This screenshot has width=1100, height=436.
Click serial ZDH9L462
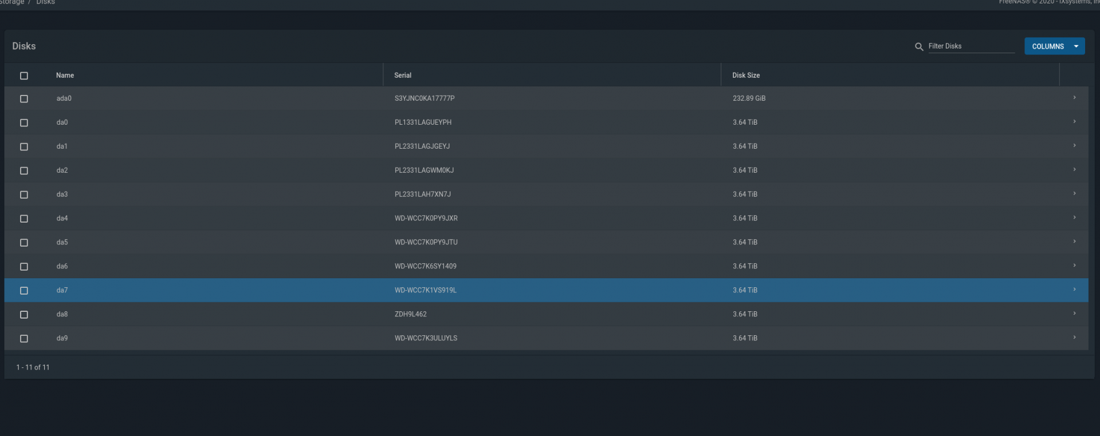click(411, 315)
